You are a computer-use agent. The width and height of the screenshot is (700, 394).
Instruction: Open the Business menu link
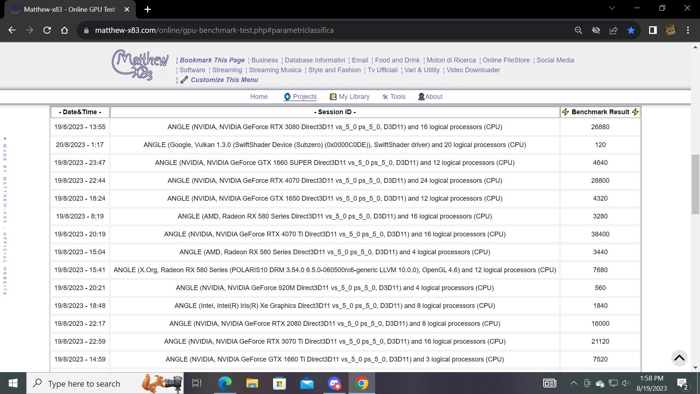(x=265, y=60)
